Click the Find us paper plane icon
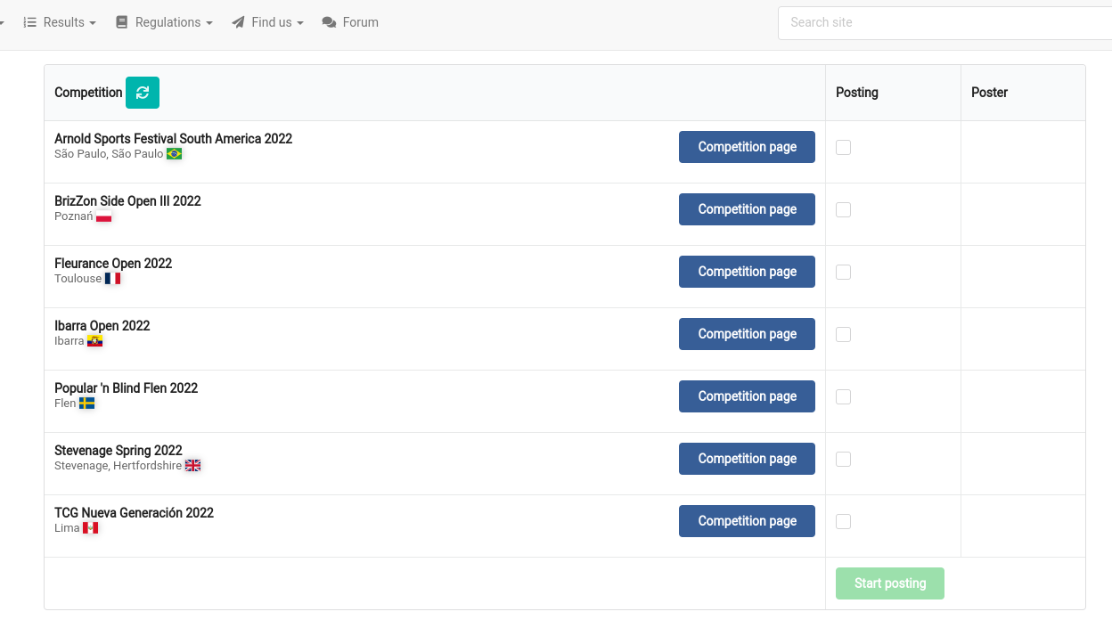1112x628 pixels. point(238,22)
